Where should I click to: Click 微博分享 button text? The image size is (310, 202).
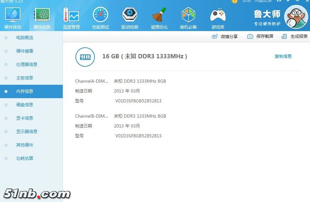(x=229, y=36)
